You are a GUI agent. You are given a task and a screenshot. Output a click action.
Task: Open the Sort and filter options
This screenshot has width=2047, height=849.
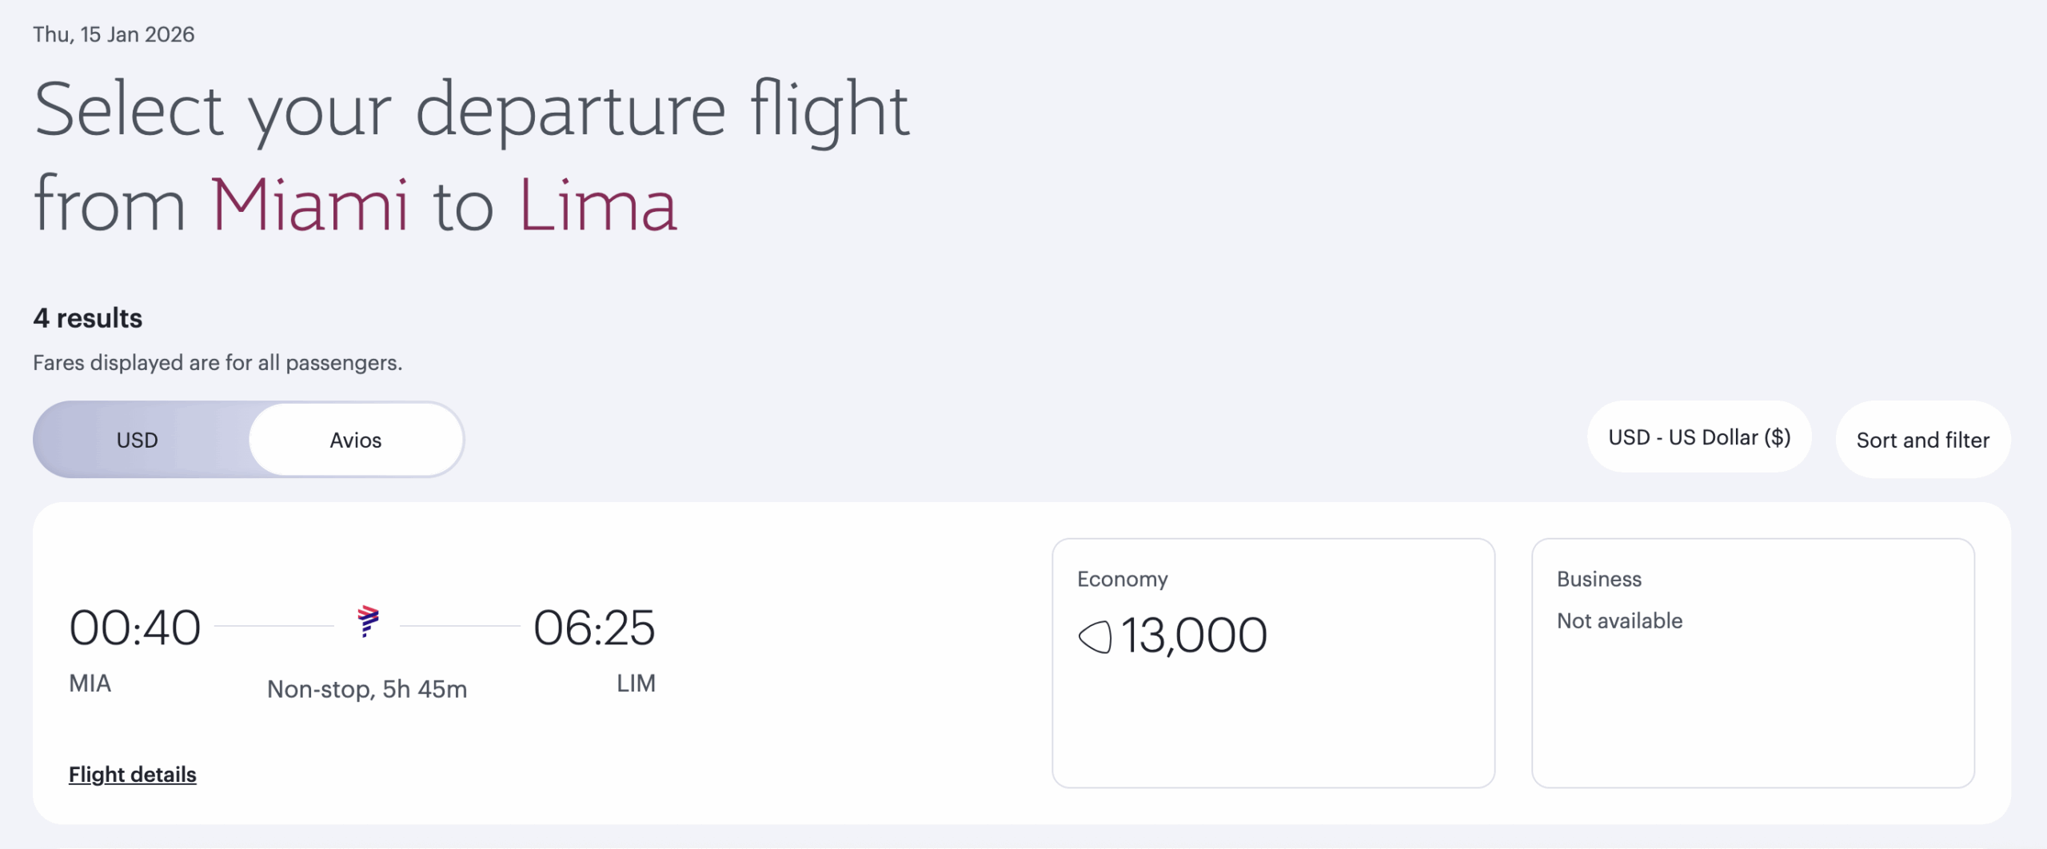(1922, 440)
